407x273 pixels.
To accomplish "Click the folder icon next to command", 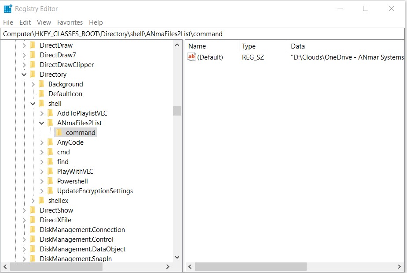I will click(59, 133).
